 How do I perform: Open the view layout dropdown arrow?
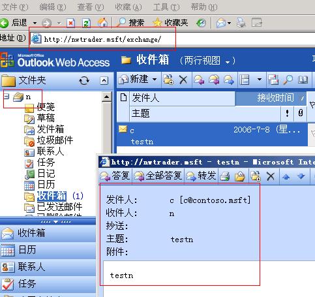pyautogui.click(x=260, y=80)
